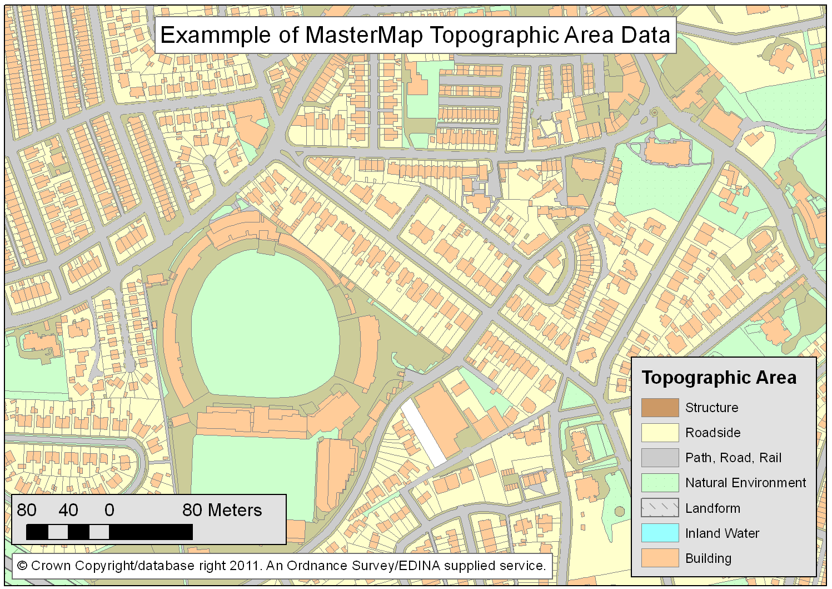Click the Landform legend label text

pyautogui.click(x=713, y=508)
